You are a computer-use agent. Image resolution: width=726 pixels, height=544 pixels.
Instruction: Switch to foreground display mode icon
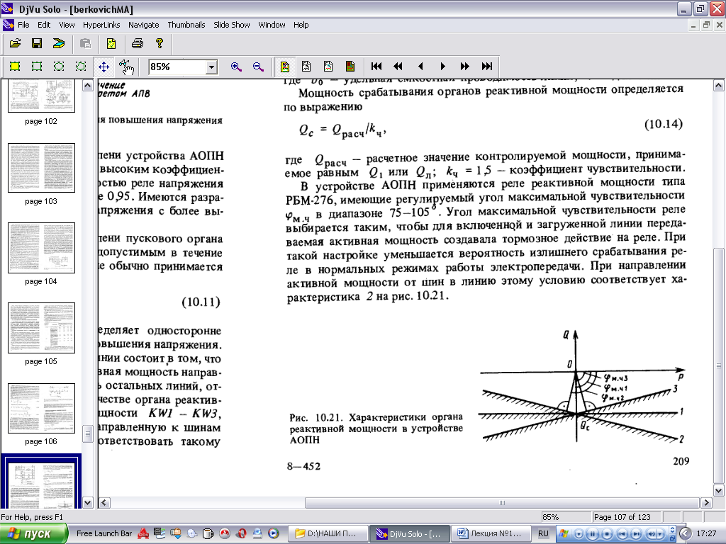[328, 67]
